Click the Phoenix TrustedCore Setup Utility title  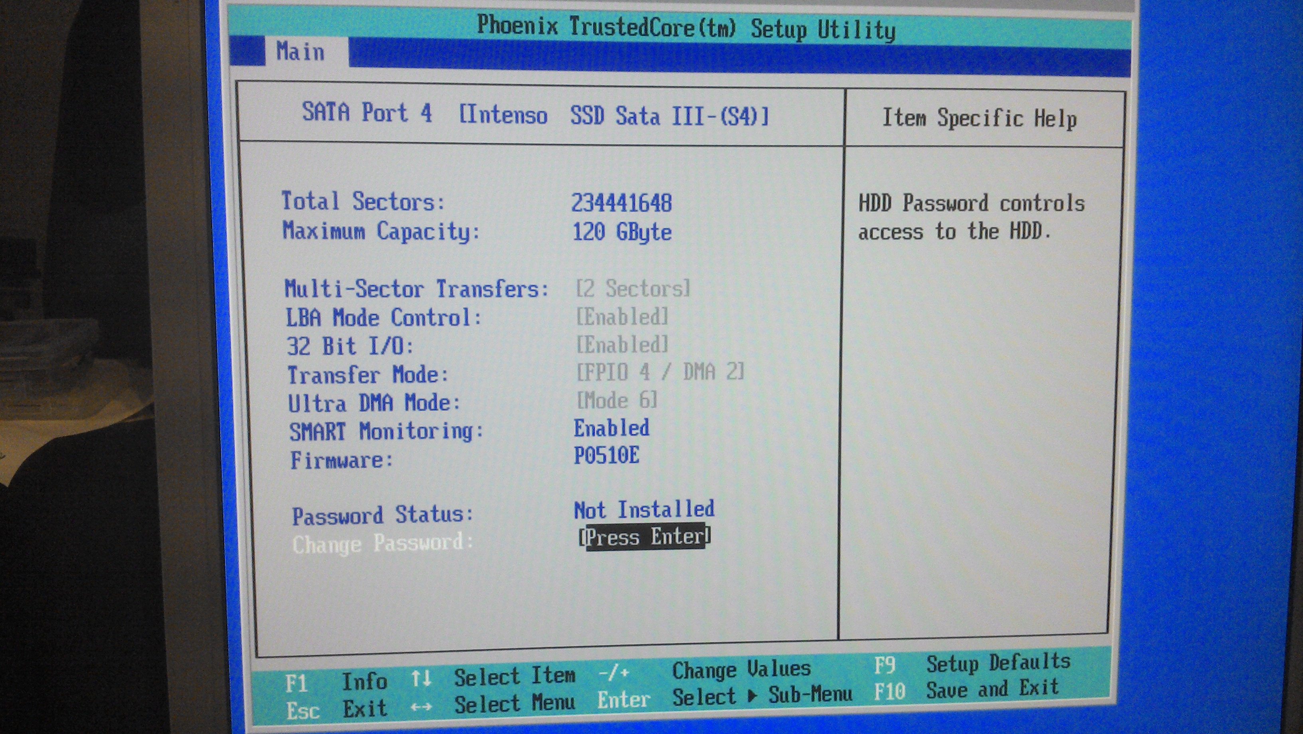(686, 28)
